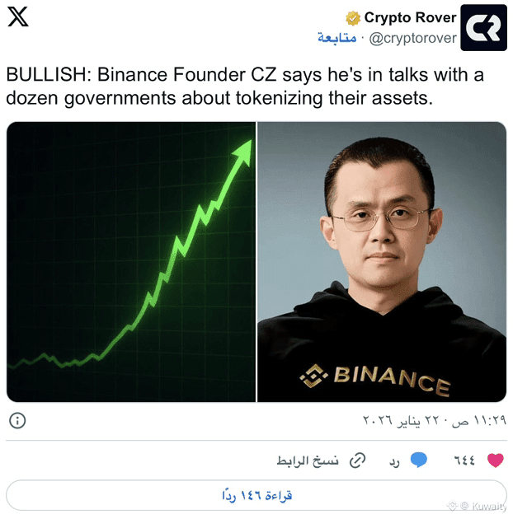Open the Crypto Rover display name
The height and width of the screenshot is (519, 513).
(x=410, y=17)
